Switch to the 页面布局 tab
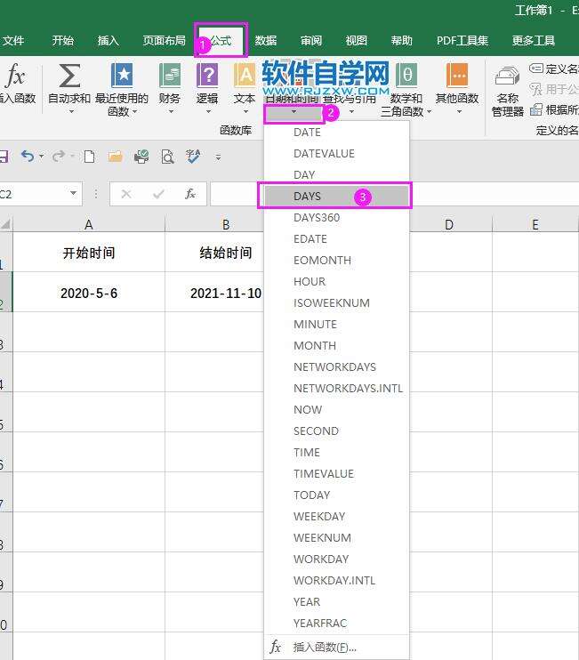The image size is (579, 660). (x=165, y=40)
